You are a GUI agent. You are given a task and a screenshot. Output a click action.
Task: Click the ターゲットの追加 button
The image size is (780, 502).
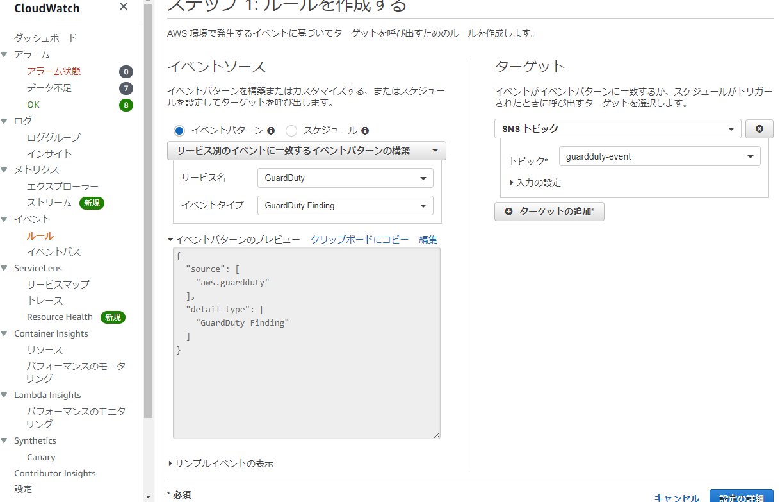[x=549, y=212]
